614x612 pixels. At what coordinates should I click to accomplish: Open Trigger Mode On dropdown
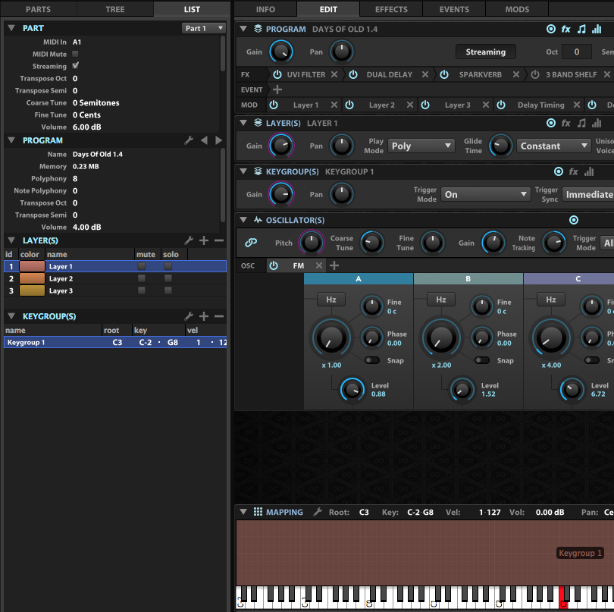(x=486, y=195)
